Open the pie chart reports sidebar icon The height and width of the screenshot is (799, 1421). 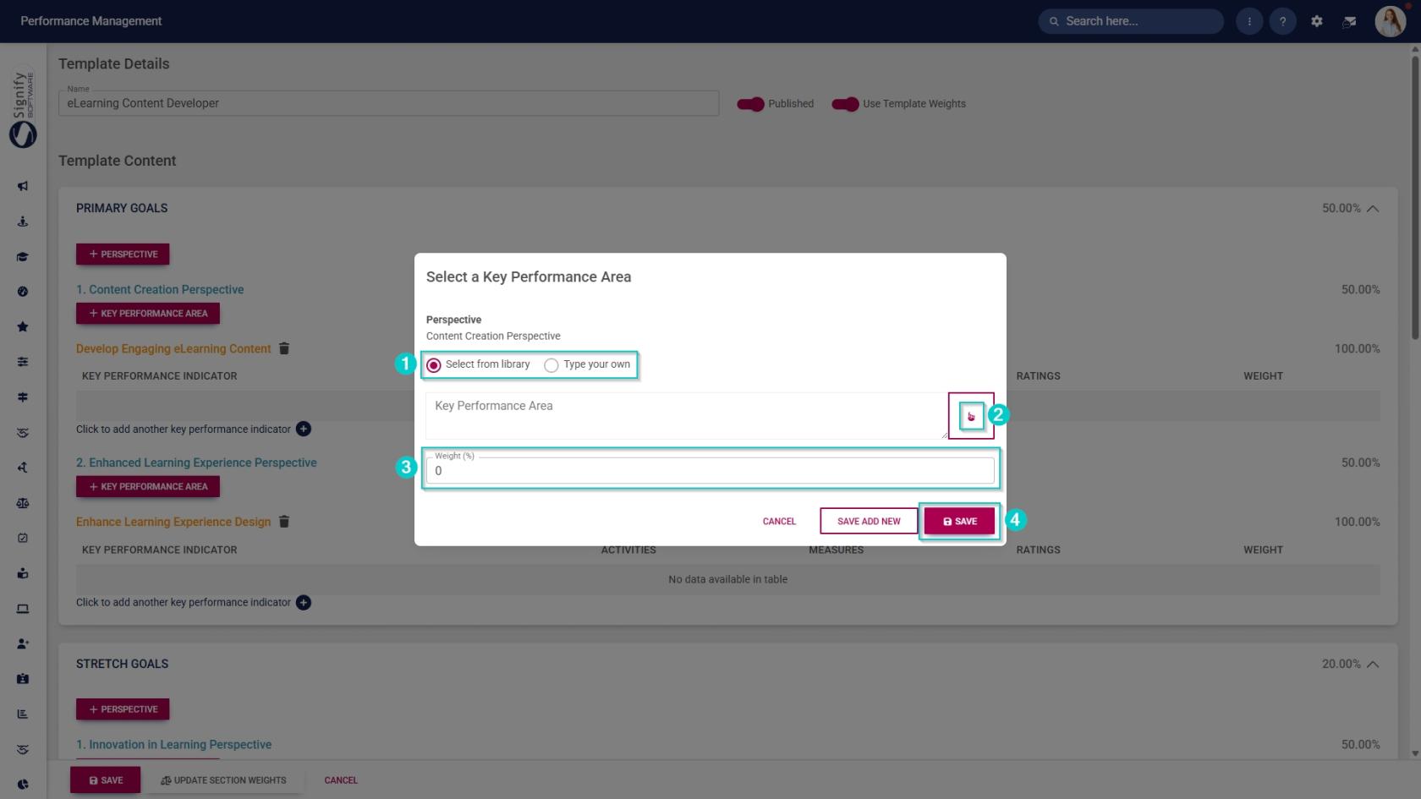point(23,785)
